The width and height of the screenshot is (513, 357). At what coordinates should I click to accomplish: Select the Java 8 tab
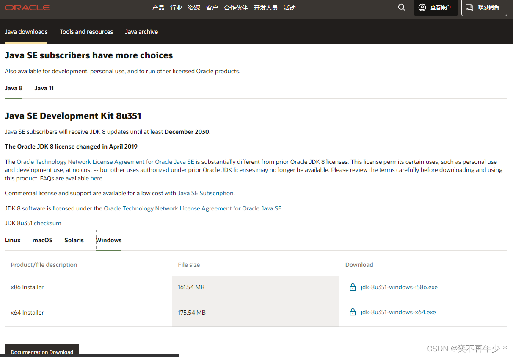[x=14, y=88]
